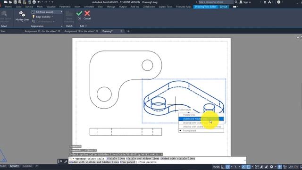Image resolution: width=302 pixels, height=170 pixels.
Task: Add a new drawing tab with plus button
Action: 128,31
